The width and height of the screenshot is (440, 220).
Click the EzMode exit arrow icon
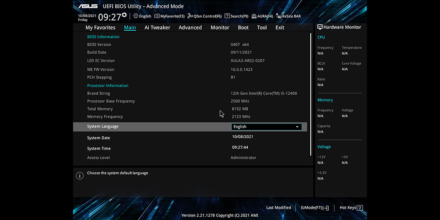click(x=326, y=208)
